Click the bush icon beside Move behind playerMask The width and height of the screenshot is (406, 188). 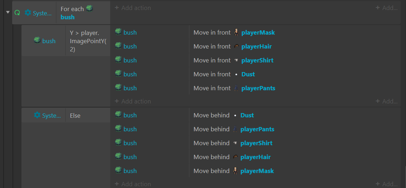point(118,171)
